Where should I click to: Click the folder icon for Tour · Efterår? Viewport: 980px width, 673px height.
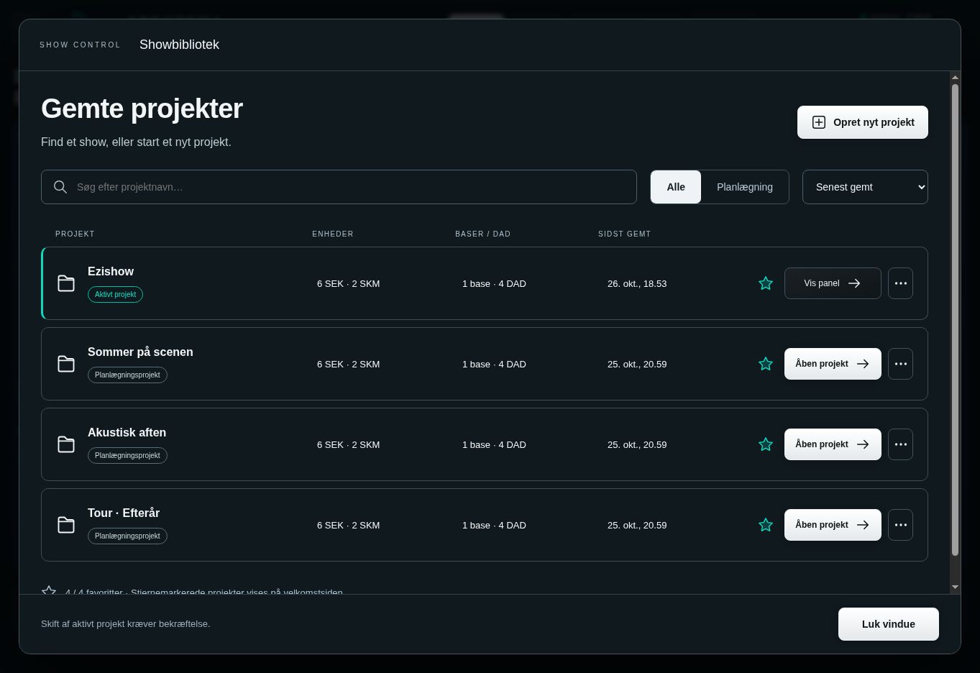[x=66, y=525]
